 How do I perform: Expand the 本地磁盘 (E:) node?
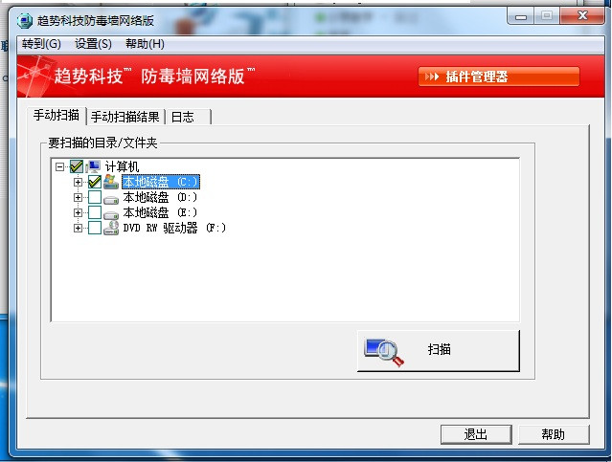coord(79,213)
